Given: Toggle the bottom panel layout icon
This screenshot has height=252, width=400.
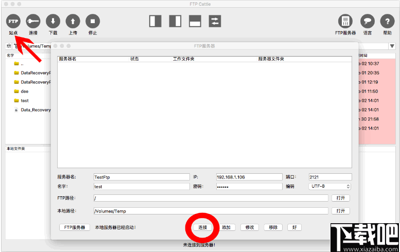Looking at the screenshot, I should click(195, 21).
